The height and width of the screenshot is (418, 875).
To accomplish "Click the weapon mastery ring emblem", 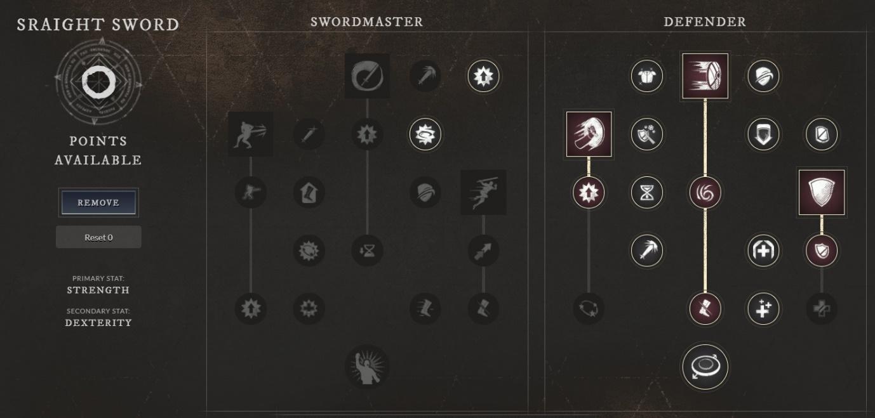I will coord(98,81).
